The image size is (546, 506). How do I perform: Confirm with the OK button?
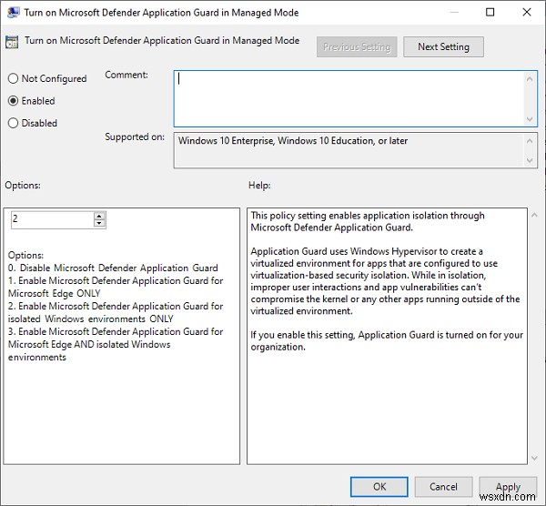click(379, 487)
